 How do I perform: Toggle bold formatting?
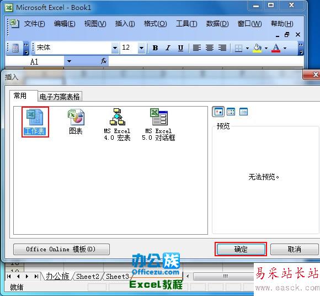(x=155, y=48)
